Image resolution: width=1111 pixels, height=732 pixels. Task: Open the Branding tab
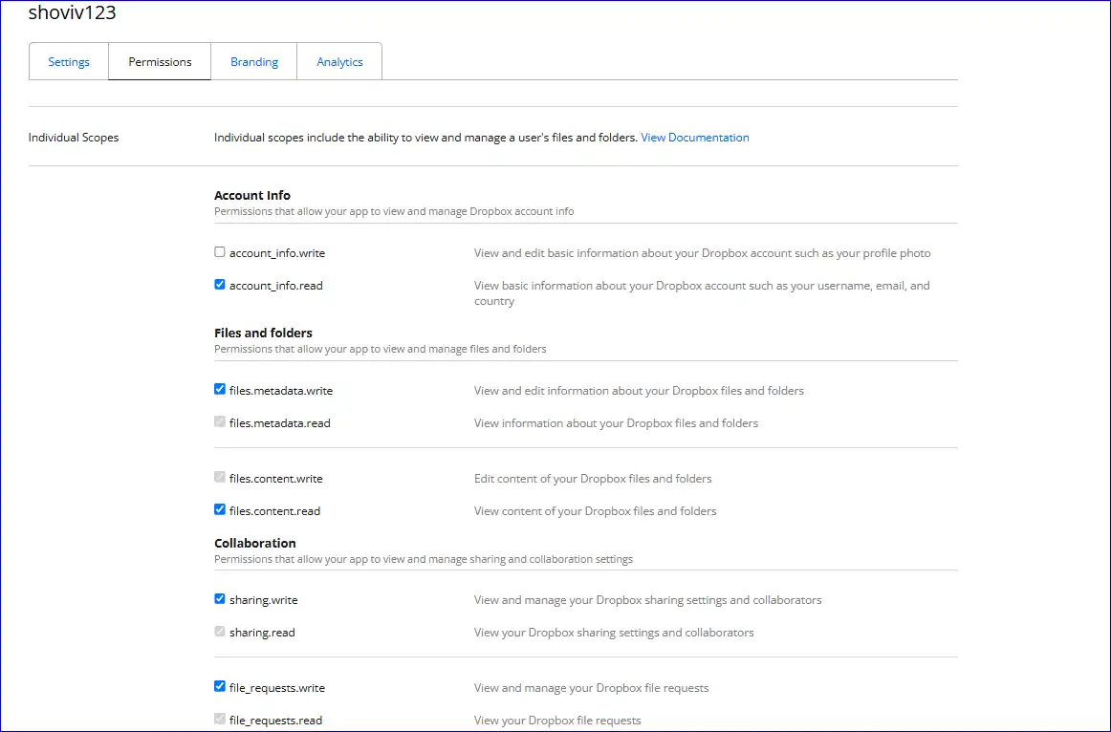coord(253,60)
